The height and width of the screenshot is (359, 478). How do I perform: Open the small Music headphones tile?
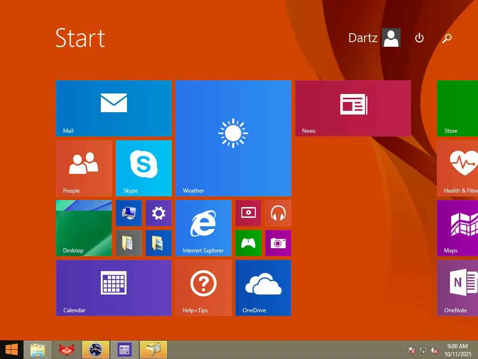click(278, 213)
